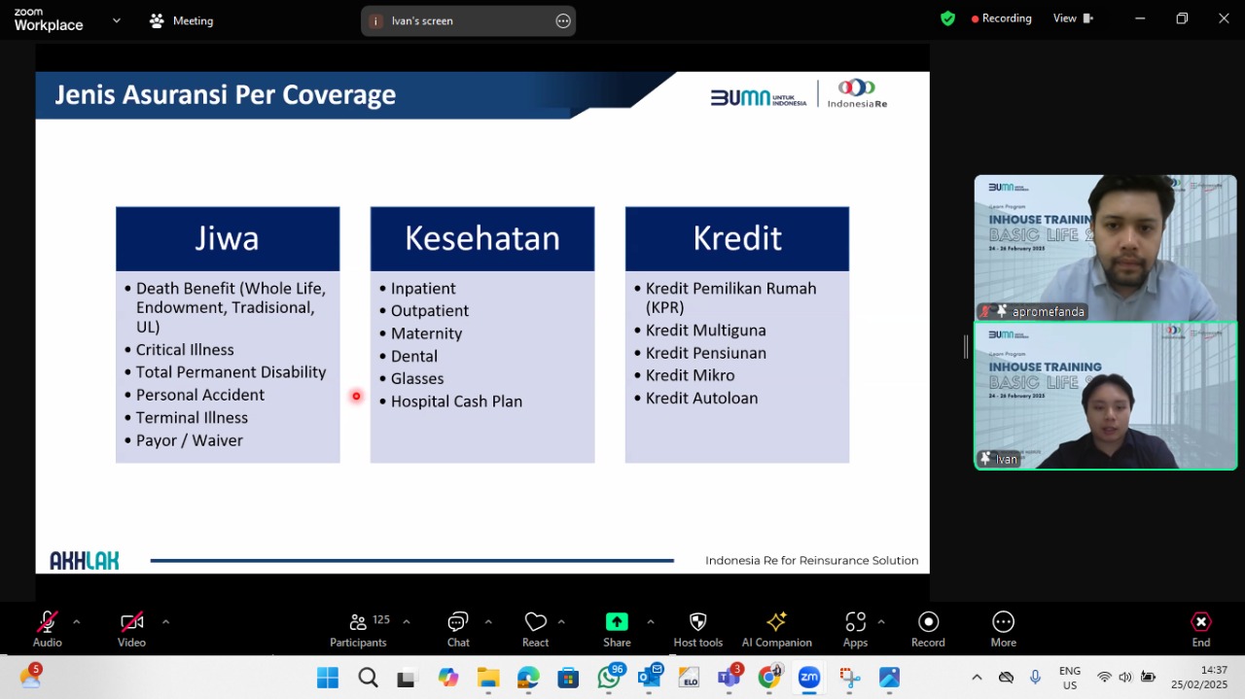Open the React emoji picker
The image size is (1245, 699).
(535, 629)
